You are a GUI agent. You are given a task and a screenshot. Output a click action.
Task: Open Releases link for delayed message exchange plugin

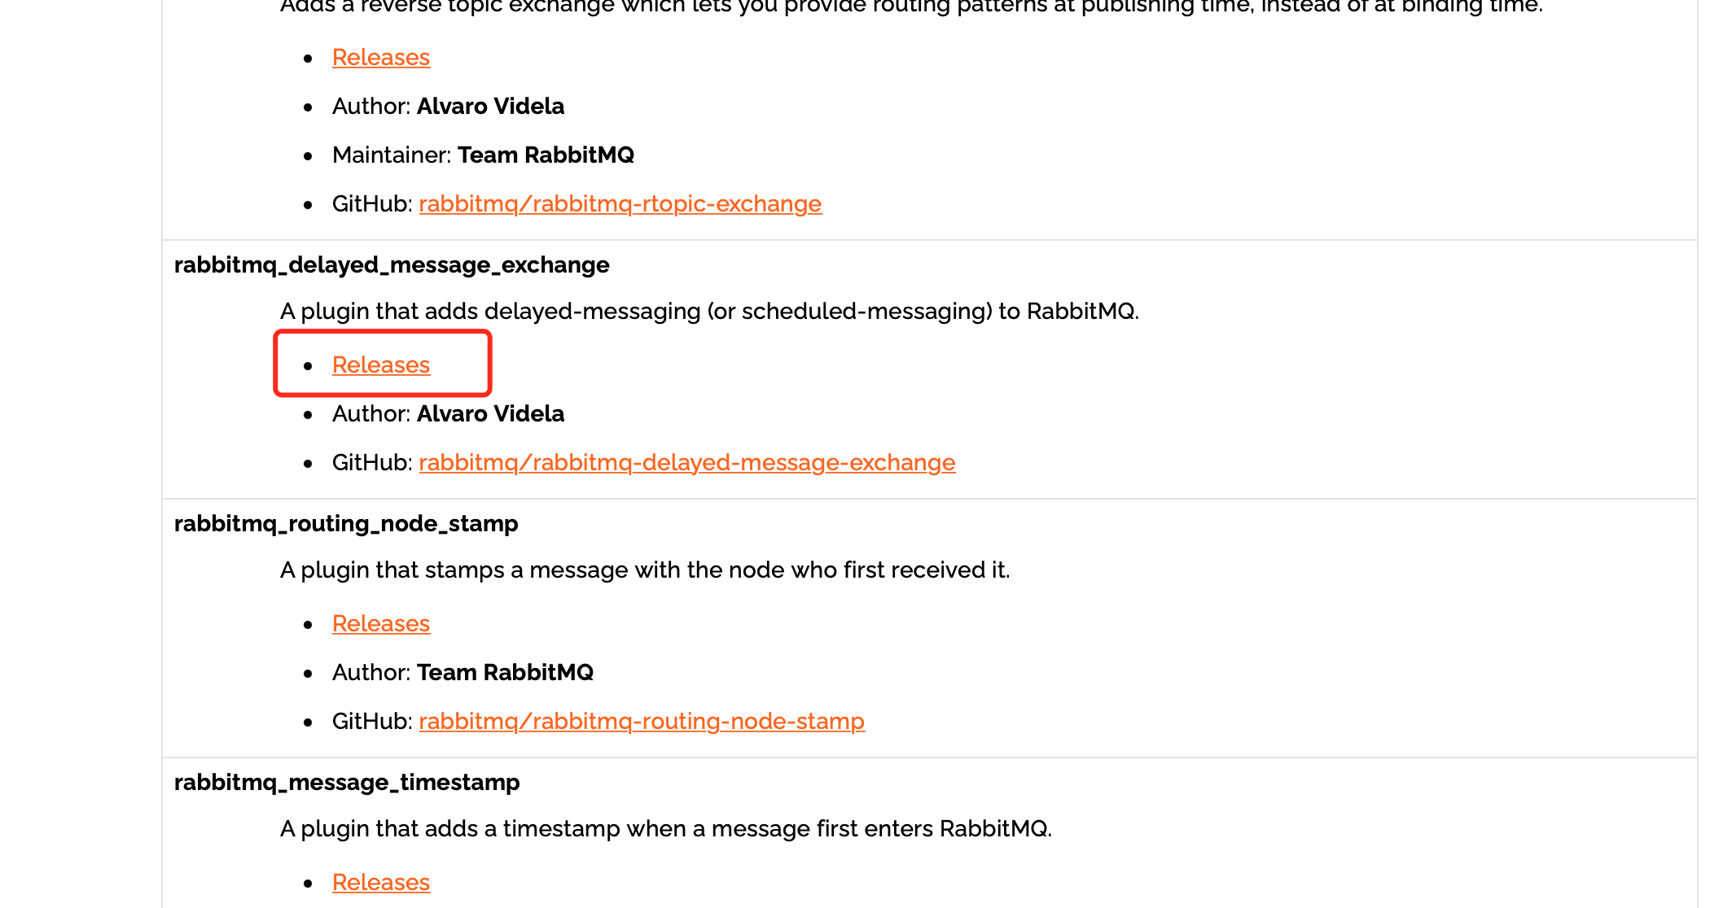coord(381,365)
